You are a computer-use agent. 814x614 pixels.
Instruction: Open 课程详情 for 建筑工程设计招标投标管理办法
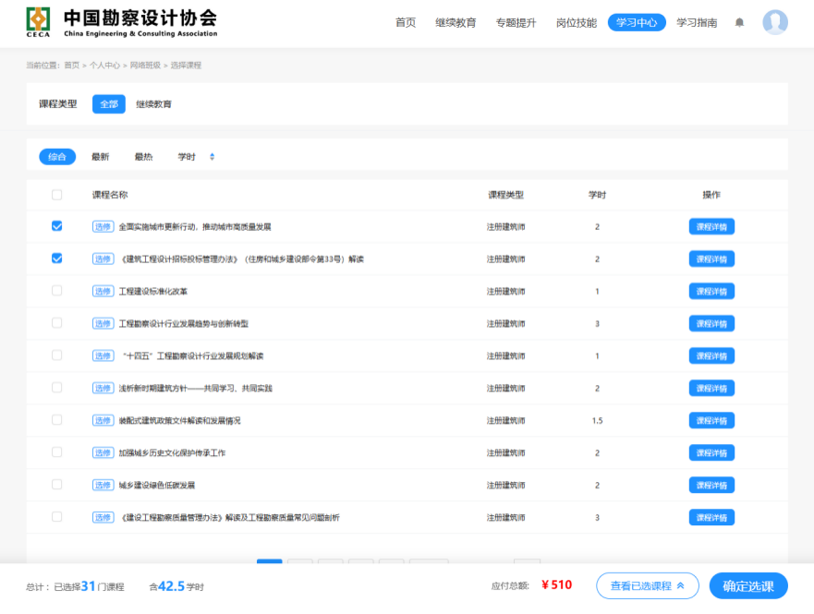click(x=711, y=259)
